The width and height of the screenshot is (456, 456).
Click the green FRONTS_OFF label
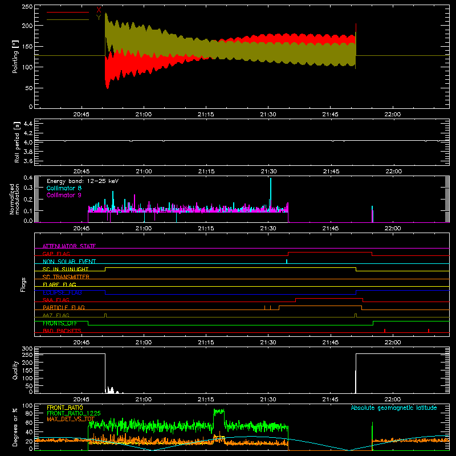pyautogui.click(x=60, y=323)
